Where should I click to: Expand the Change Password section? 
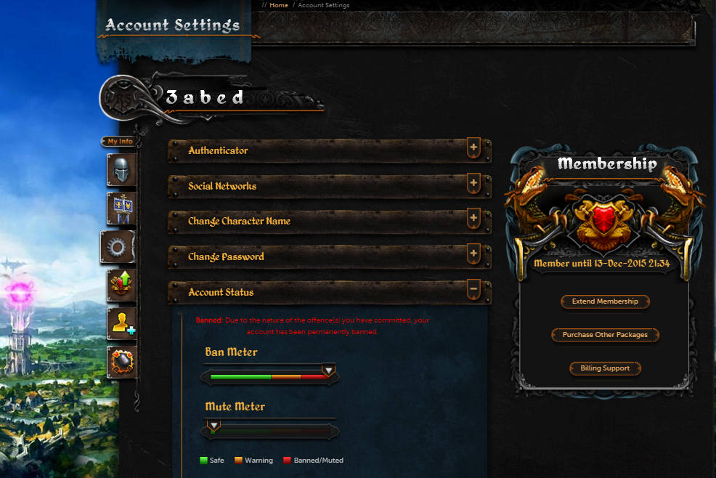point(473,254)
